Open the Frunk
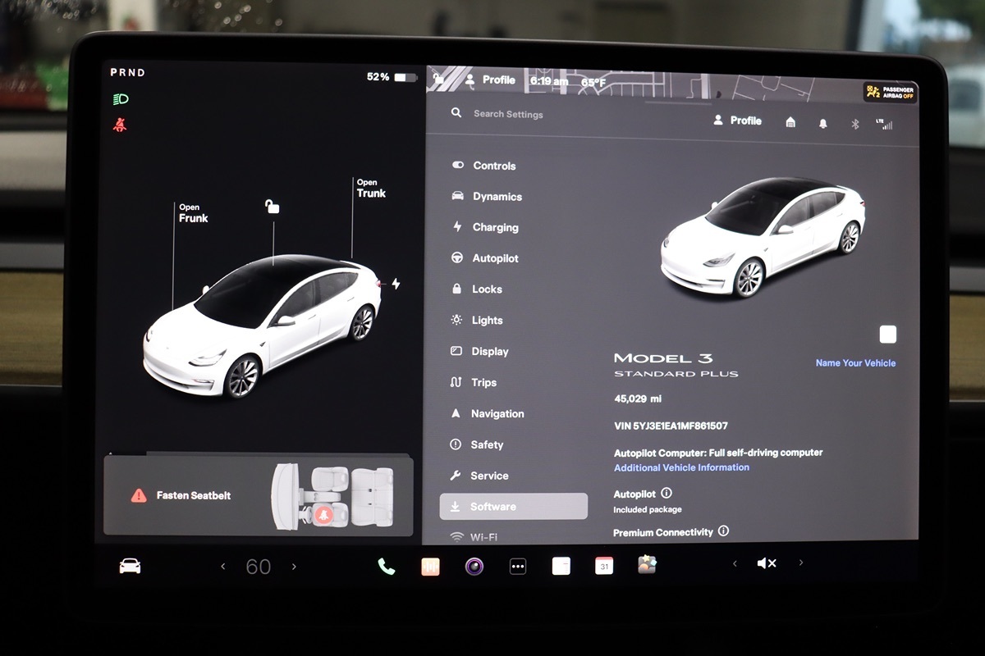985x656 pixels. click(193, 213)
